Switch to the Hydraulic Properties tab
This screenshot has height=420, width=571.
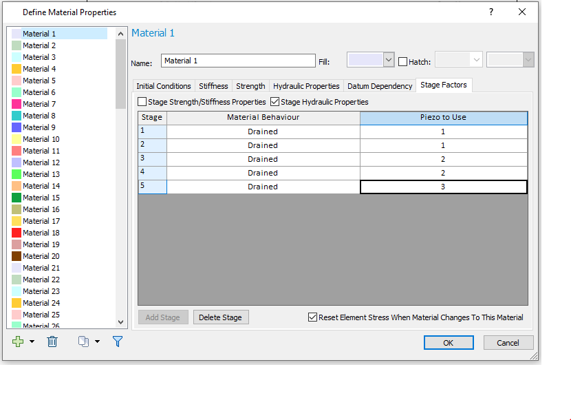[306, 86]
